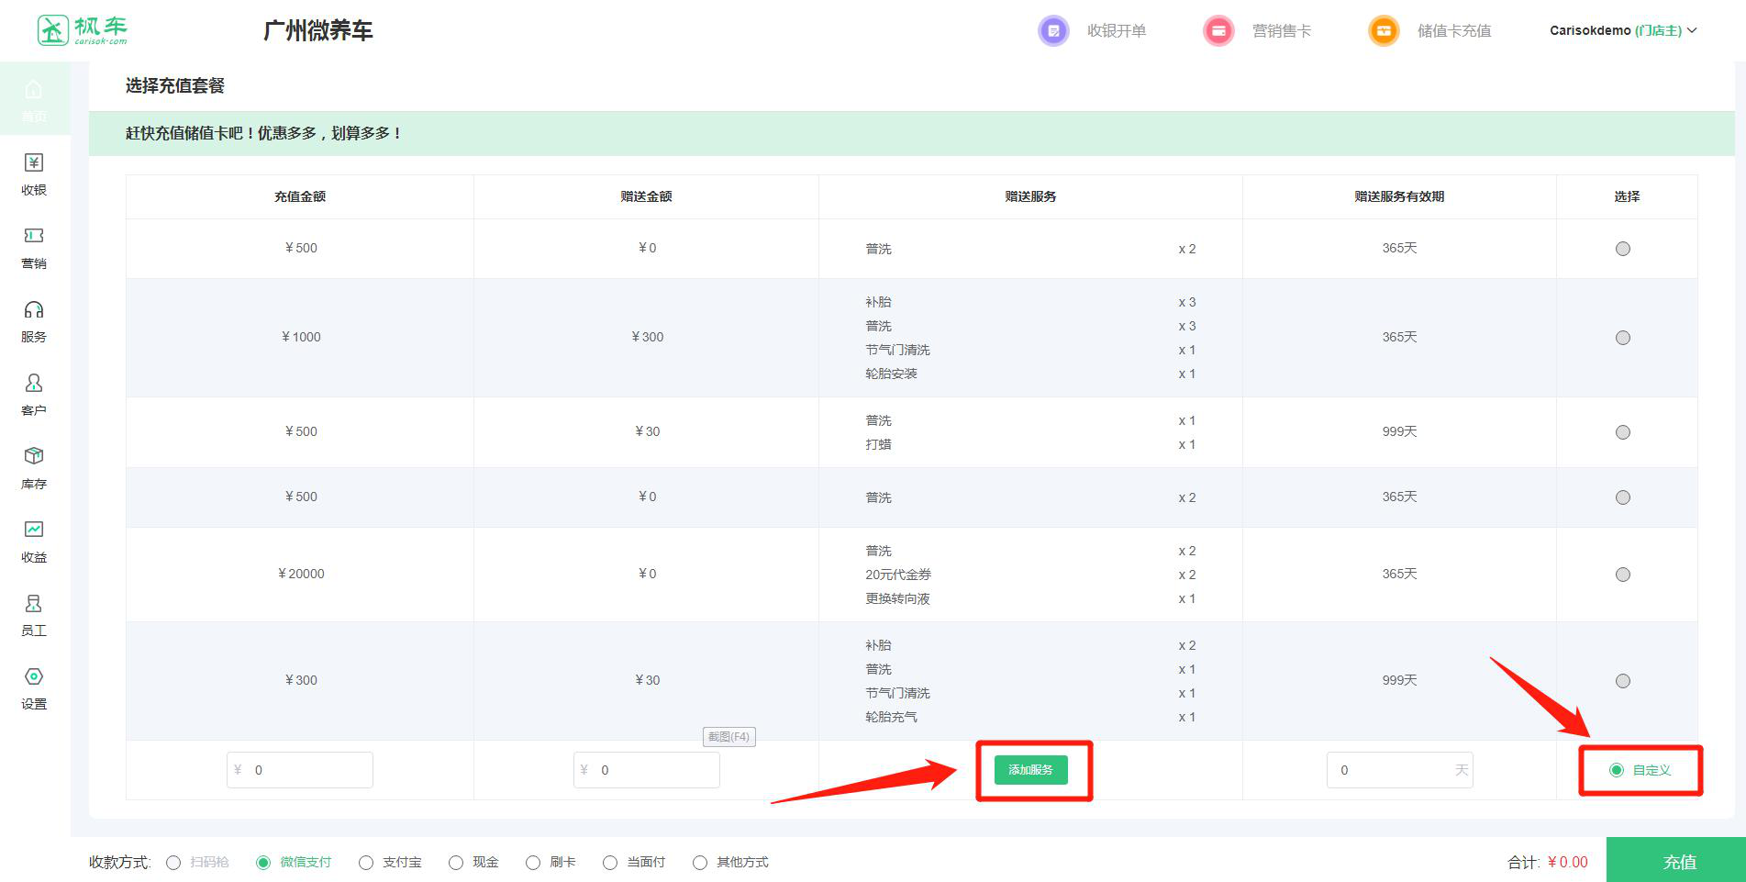1746x882 pixels.
Task: Click the 赠送服务有效期 column header
Action: coord(1399,196)
